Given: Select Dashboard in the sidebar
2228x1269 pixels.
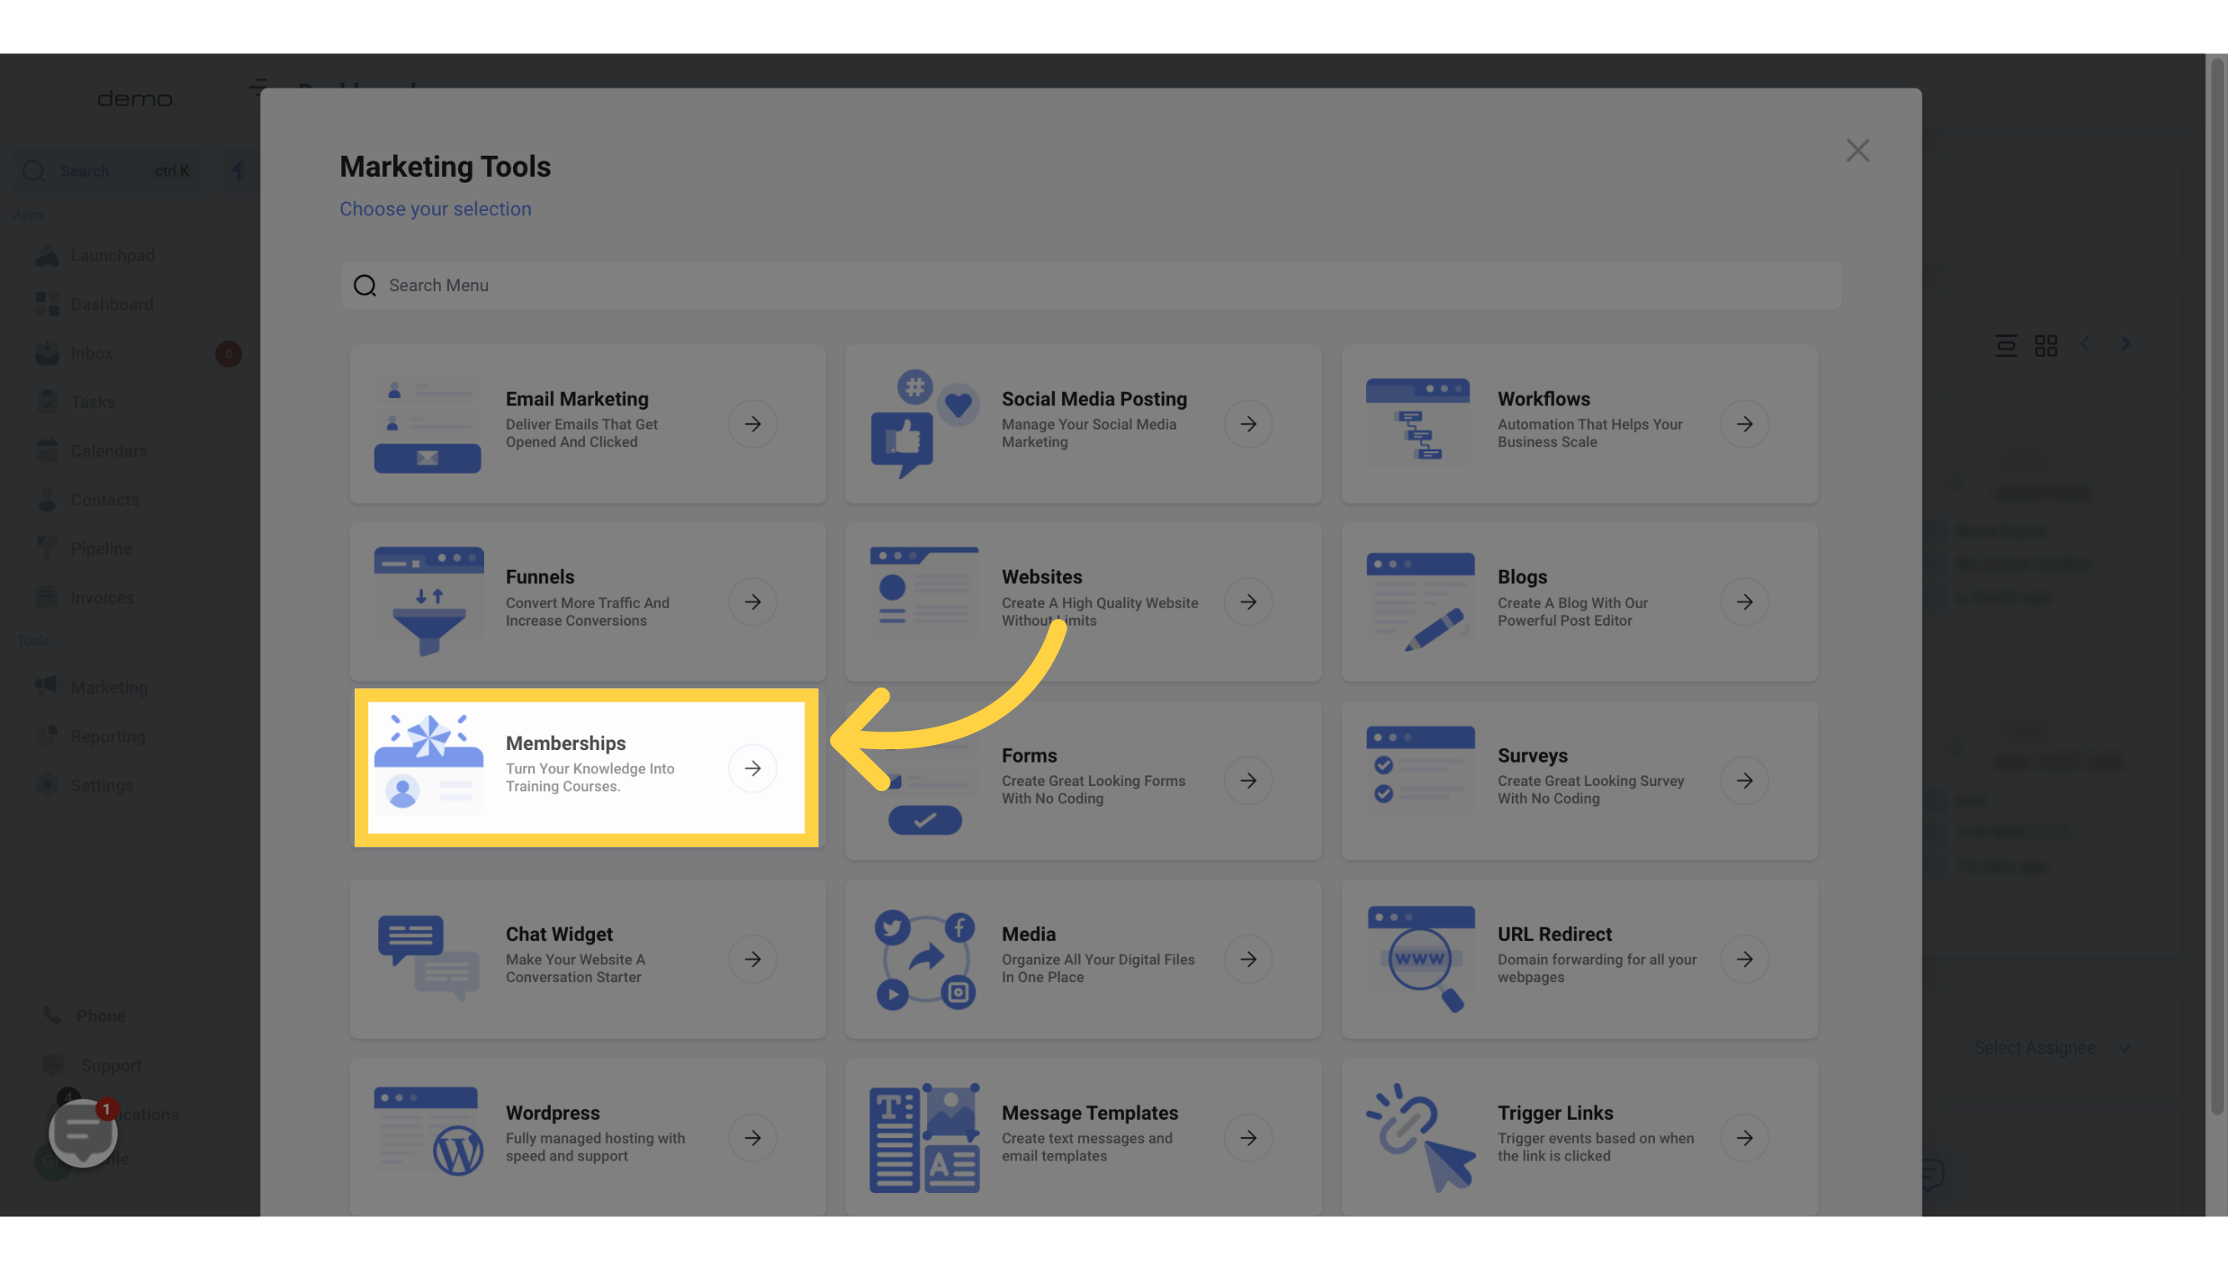Looking at the screenshot, I should coord(95,305).
